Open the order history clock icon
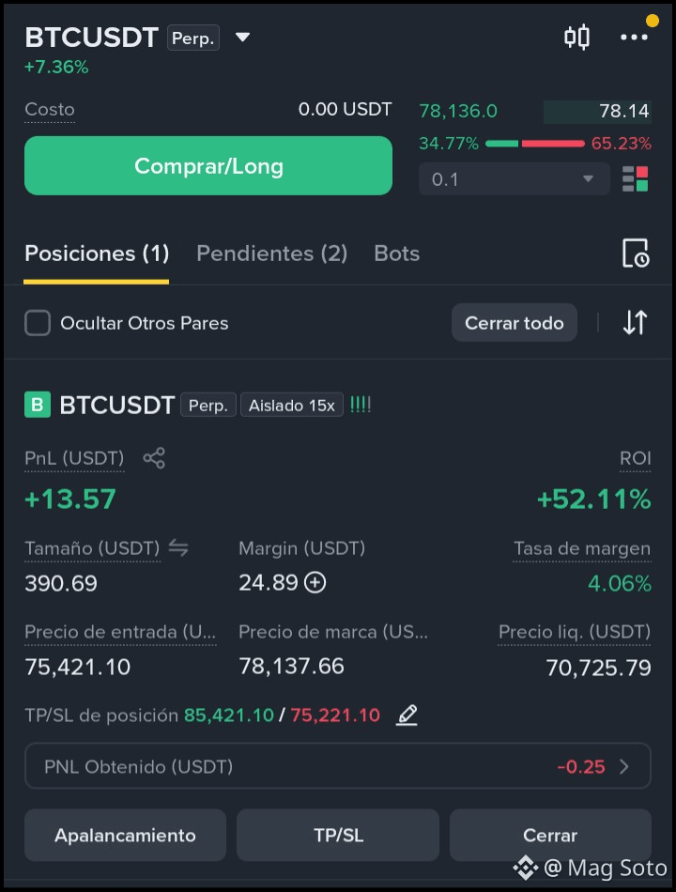This screenshot has width=676, height=892. point(635,254)
